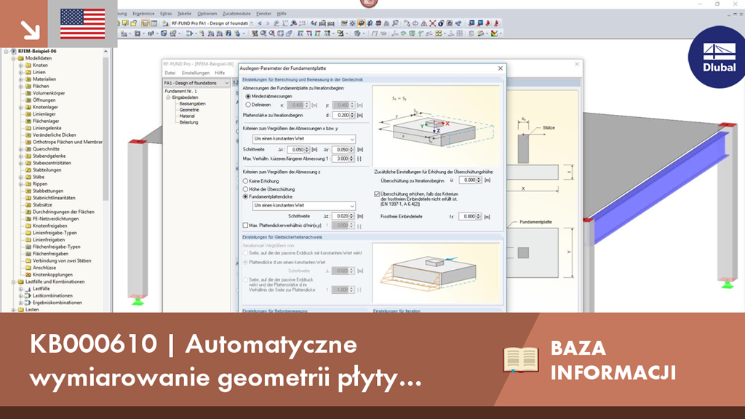Click the Knoten folder icon in navigator
The image size is (745, 419).
(x=28, y=65)
